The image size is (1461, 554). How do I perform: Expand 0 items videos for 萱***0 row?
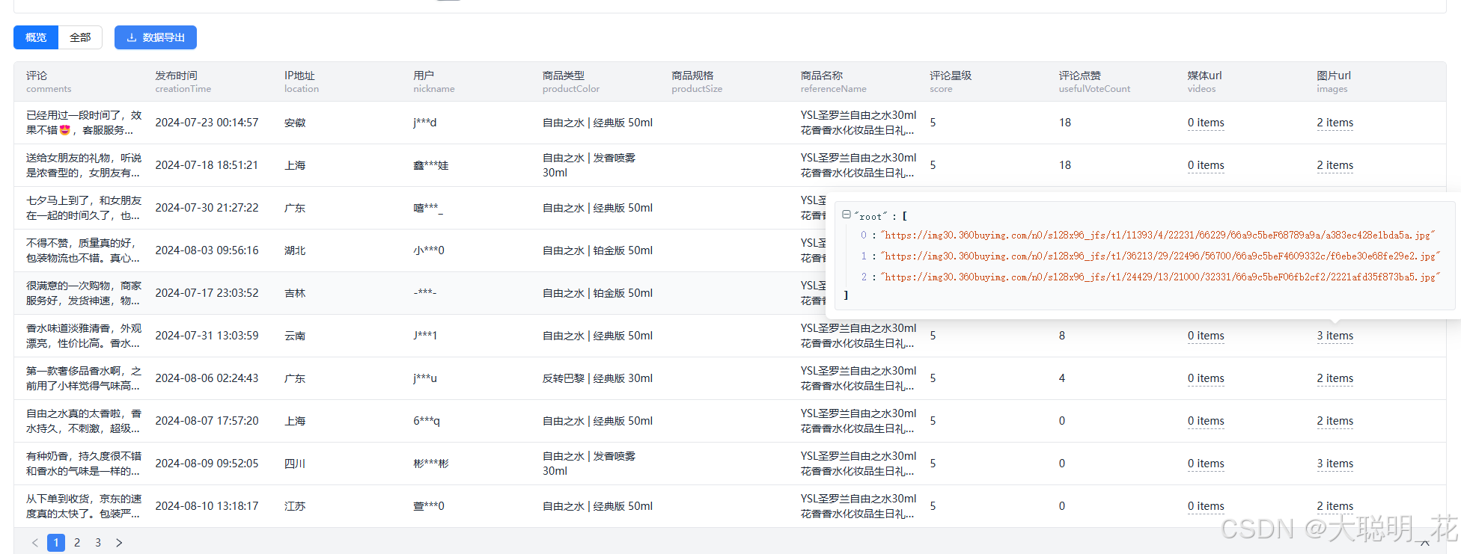(x=1206, y=506)
